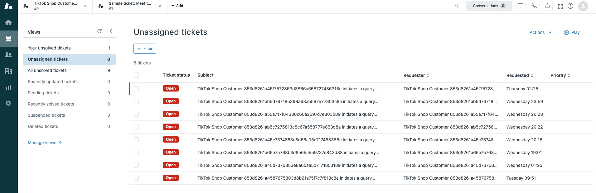The height and width of the screenshot is (193, 596).
Task: Open the notifications bell icon
Action: tap(547, 6)
